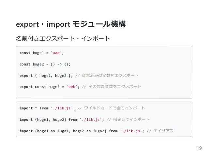This screenshot has width=208, height=156.
Task: Click the "export { hoge1, hoge2 }" statement
Action: click(46, 76)
